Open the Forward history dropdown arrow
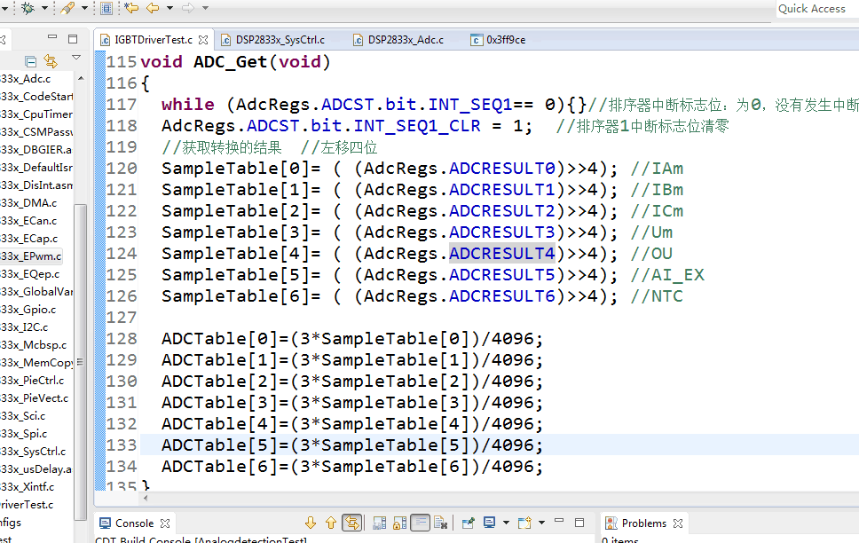 (206, 8)
